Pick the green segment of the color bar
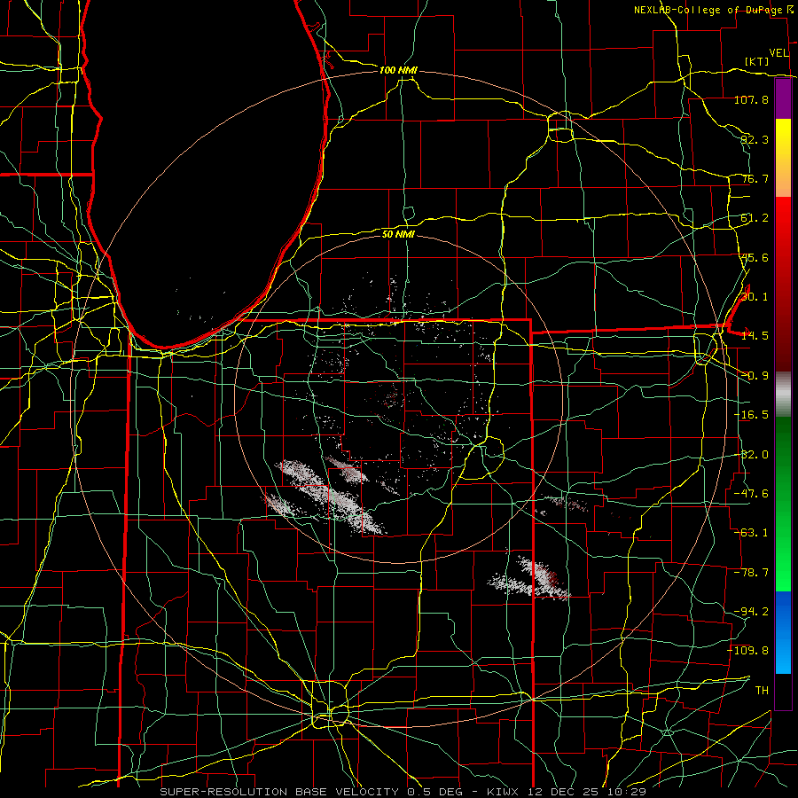798x798 pixels. (x=783, y=504)
